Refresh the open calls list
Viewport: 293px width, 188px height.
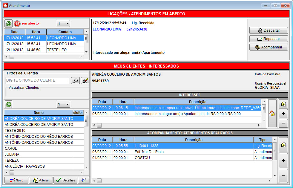pos(9,23)
